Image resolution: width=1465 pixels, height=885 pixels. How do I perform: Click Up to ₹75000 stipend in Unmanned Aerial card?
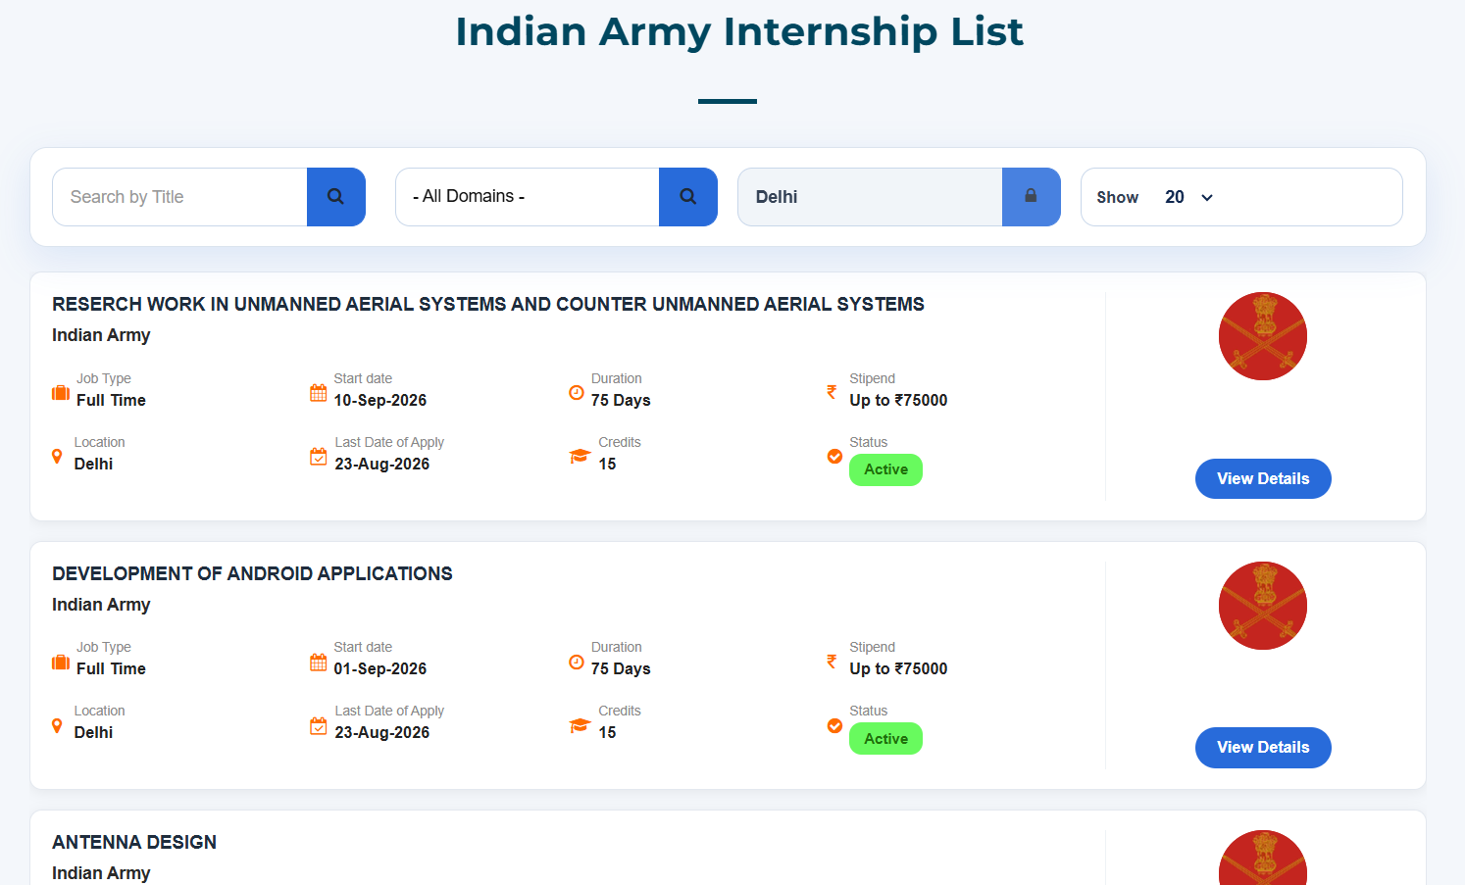[x=898, y=400]
